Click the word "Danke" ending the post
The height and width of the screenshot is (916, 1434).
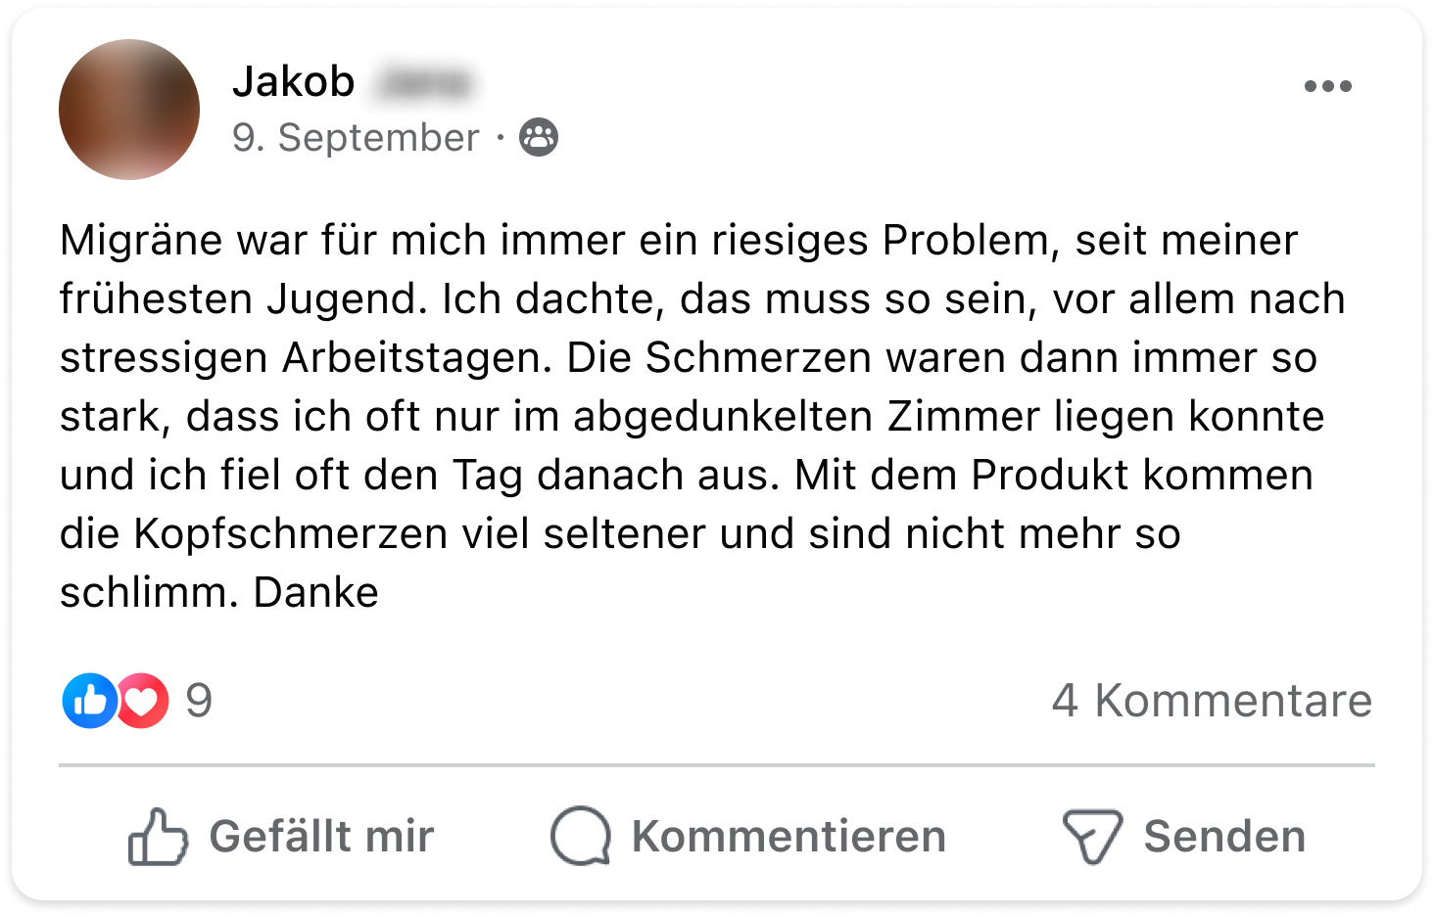click(315, 593)
